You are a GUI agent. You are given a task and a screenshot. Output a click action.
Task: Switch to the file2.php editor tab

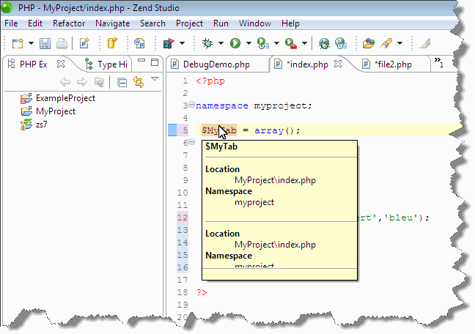pyautogui.click(x=392, y=64)
